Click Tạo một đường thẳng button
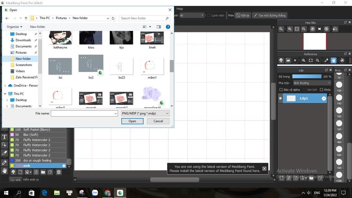Image resolution: width=352 pixels, height=198 pixels. click(x=270, y=15)
